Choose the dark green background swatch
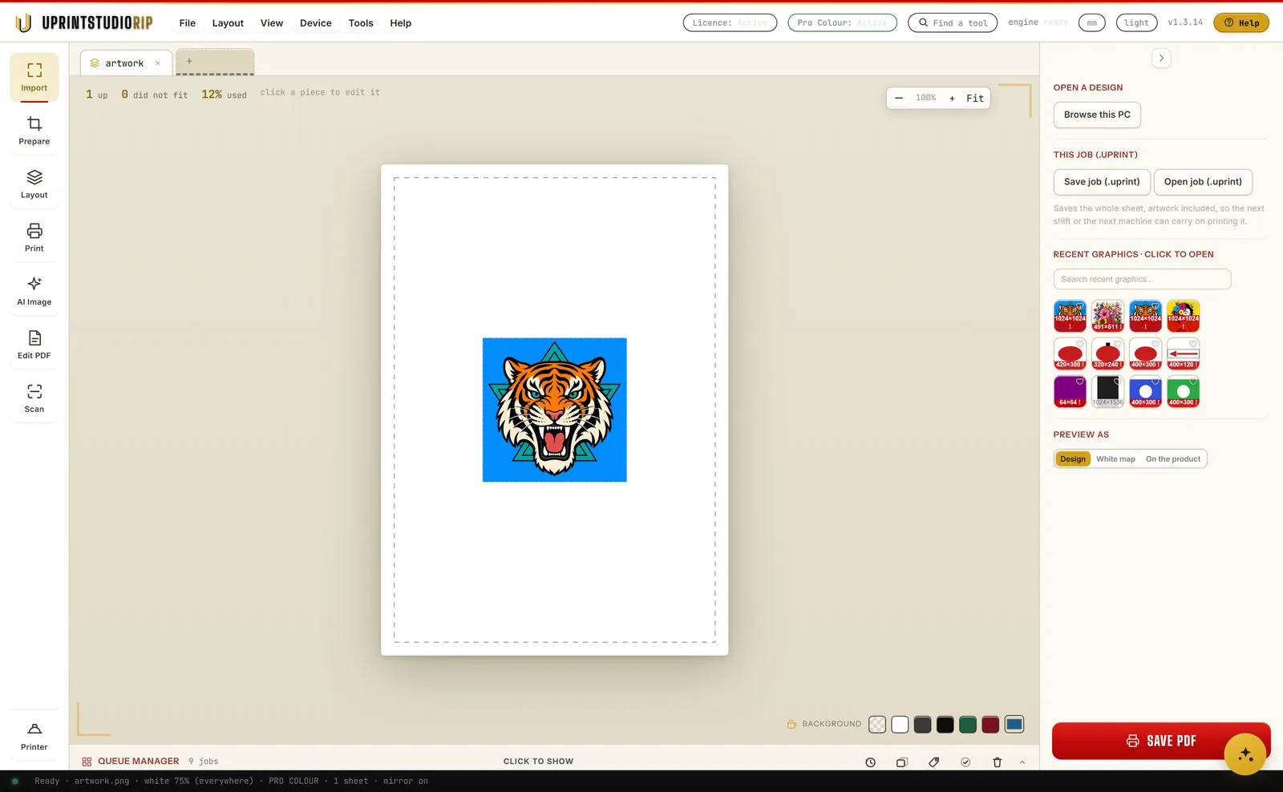The image size is (1283, 792). (x=968, y=725)
